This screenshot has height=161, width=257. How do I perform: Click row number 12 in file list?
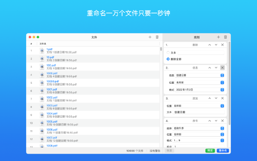point(31,139)
